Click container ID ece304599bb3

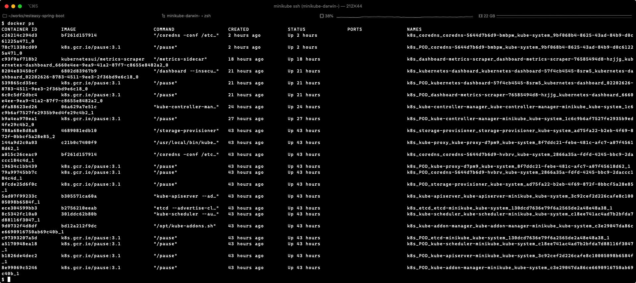point(20,208)
